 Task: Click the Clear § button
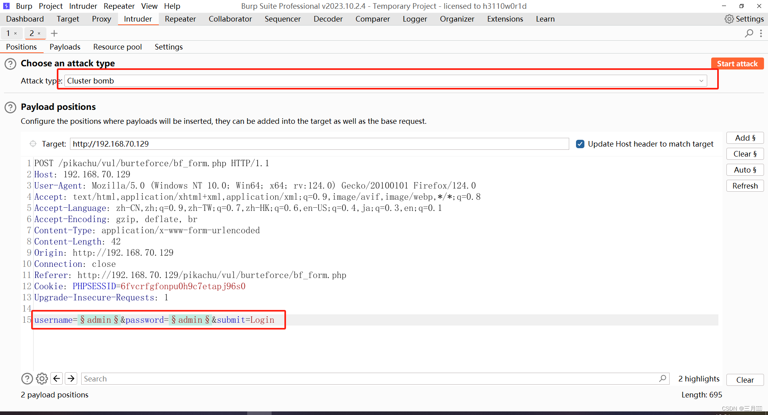(745, 154)
